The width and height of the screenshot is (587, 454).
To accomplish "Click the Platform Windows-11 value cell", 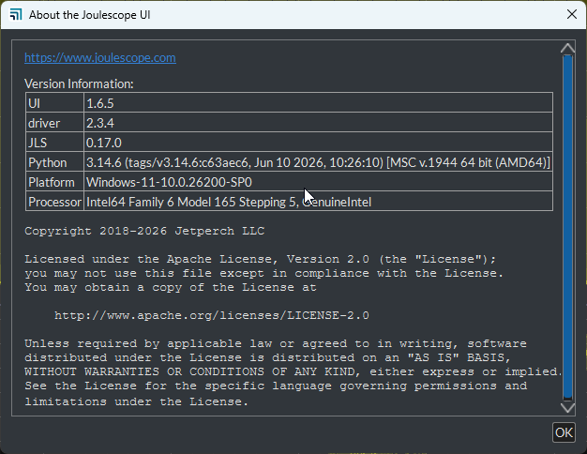I will coord(318,182).
